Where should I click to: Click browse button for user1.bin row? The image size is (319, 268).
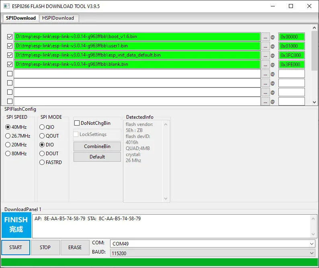(265, 46)
